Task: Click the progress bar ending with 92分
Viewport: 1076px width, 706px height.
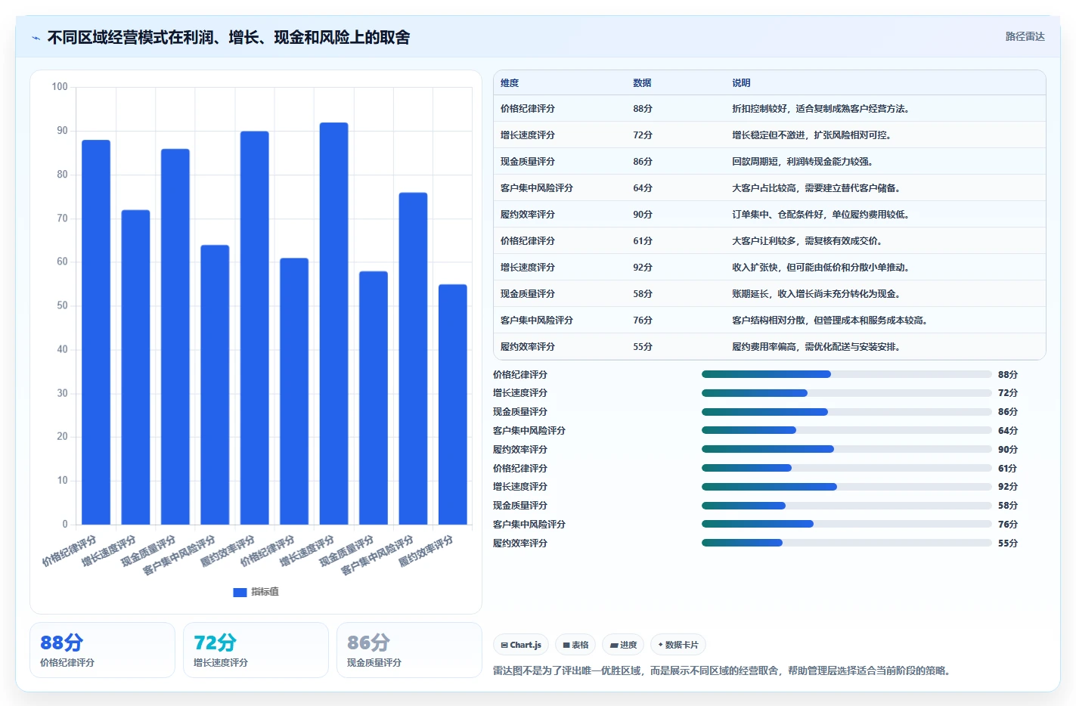Action: pos(846,487)
